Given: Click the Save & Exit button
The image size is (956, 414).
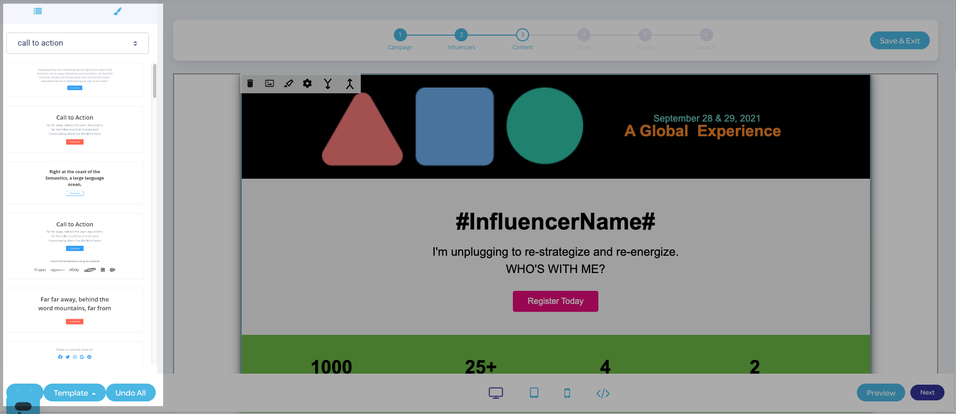Looking at the screenshot, I should (899, 41).
